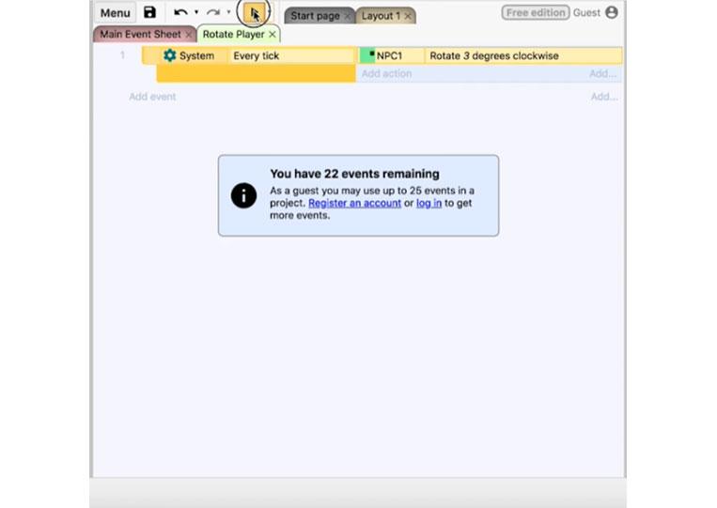The width and height of the screenshot is (717, 508).
Task: Select the System gear icon in event 1
Action: click(170, 55)
